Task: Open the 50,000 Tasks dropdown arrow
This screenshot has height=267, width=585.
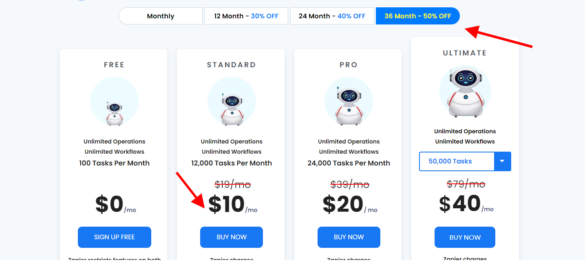Action: 502,161
